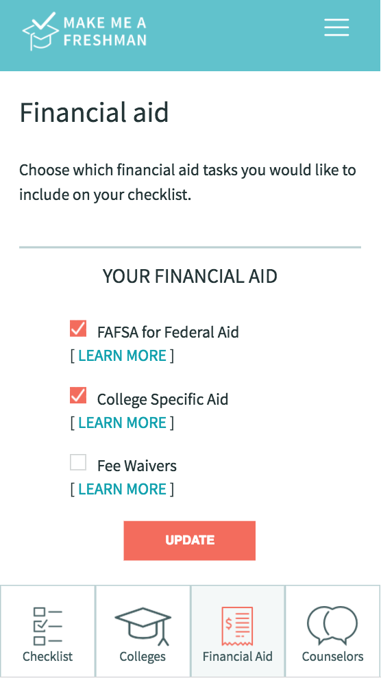Viewport: 381px width, 678px height.
Task: Open Counselors speech bubbles icon
Action: [x=332, y=626]
